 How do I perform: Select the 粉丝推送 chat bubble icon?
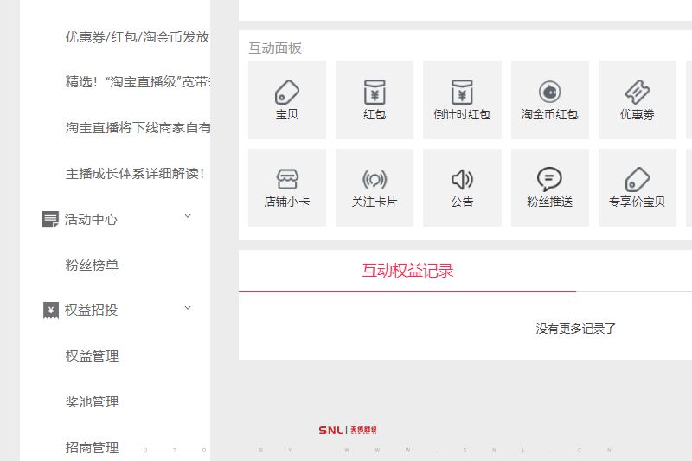tap(549, 180)
